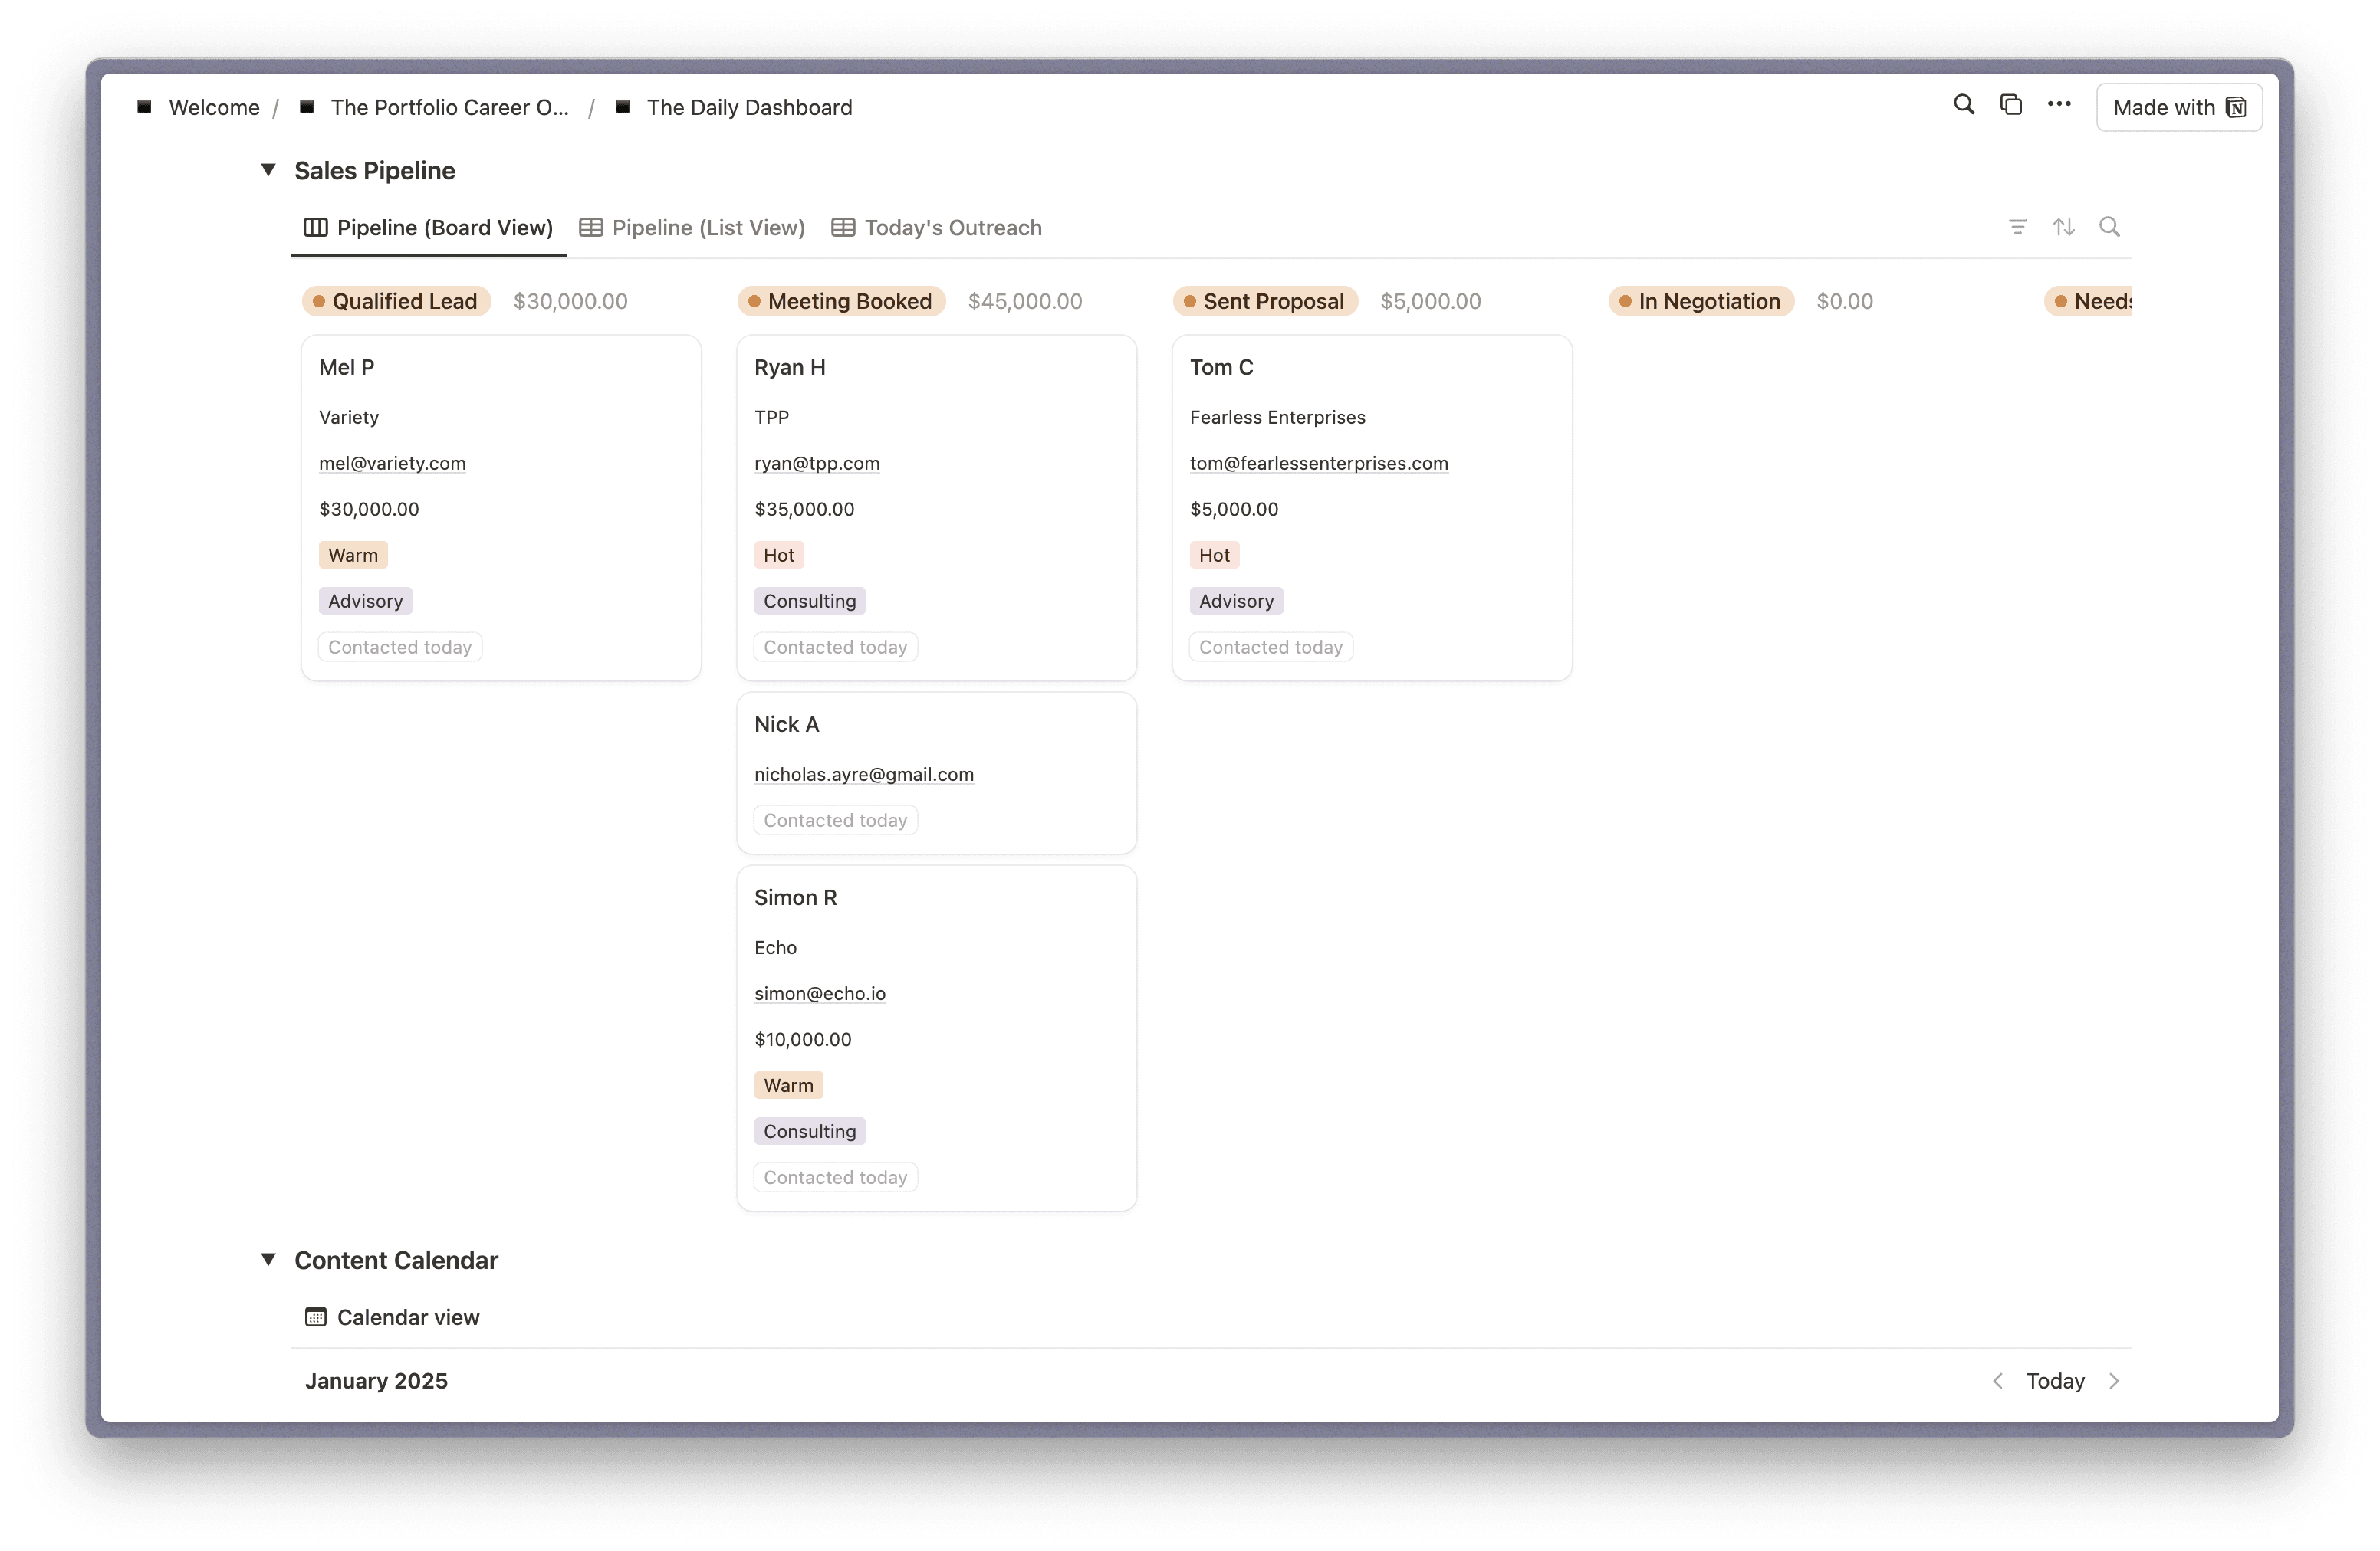The width and height of the screenshot is (2380, 1551).
Task: Click the database filter icon
Action: [2017, 227]
